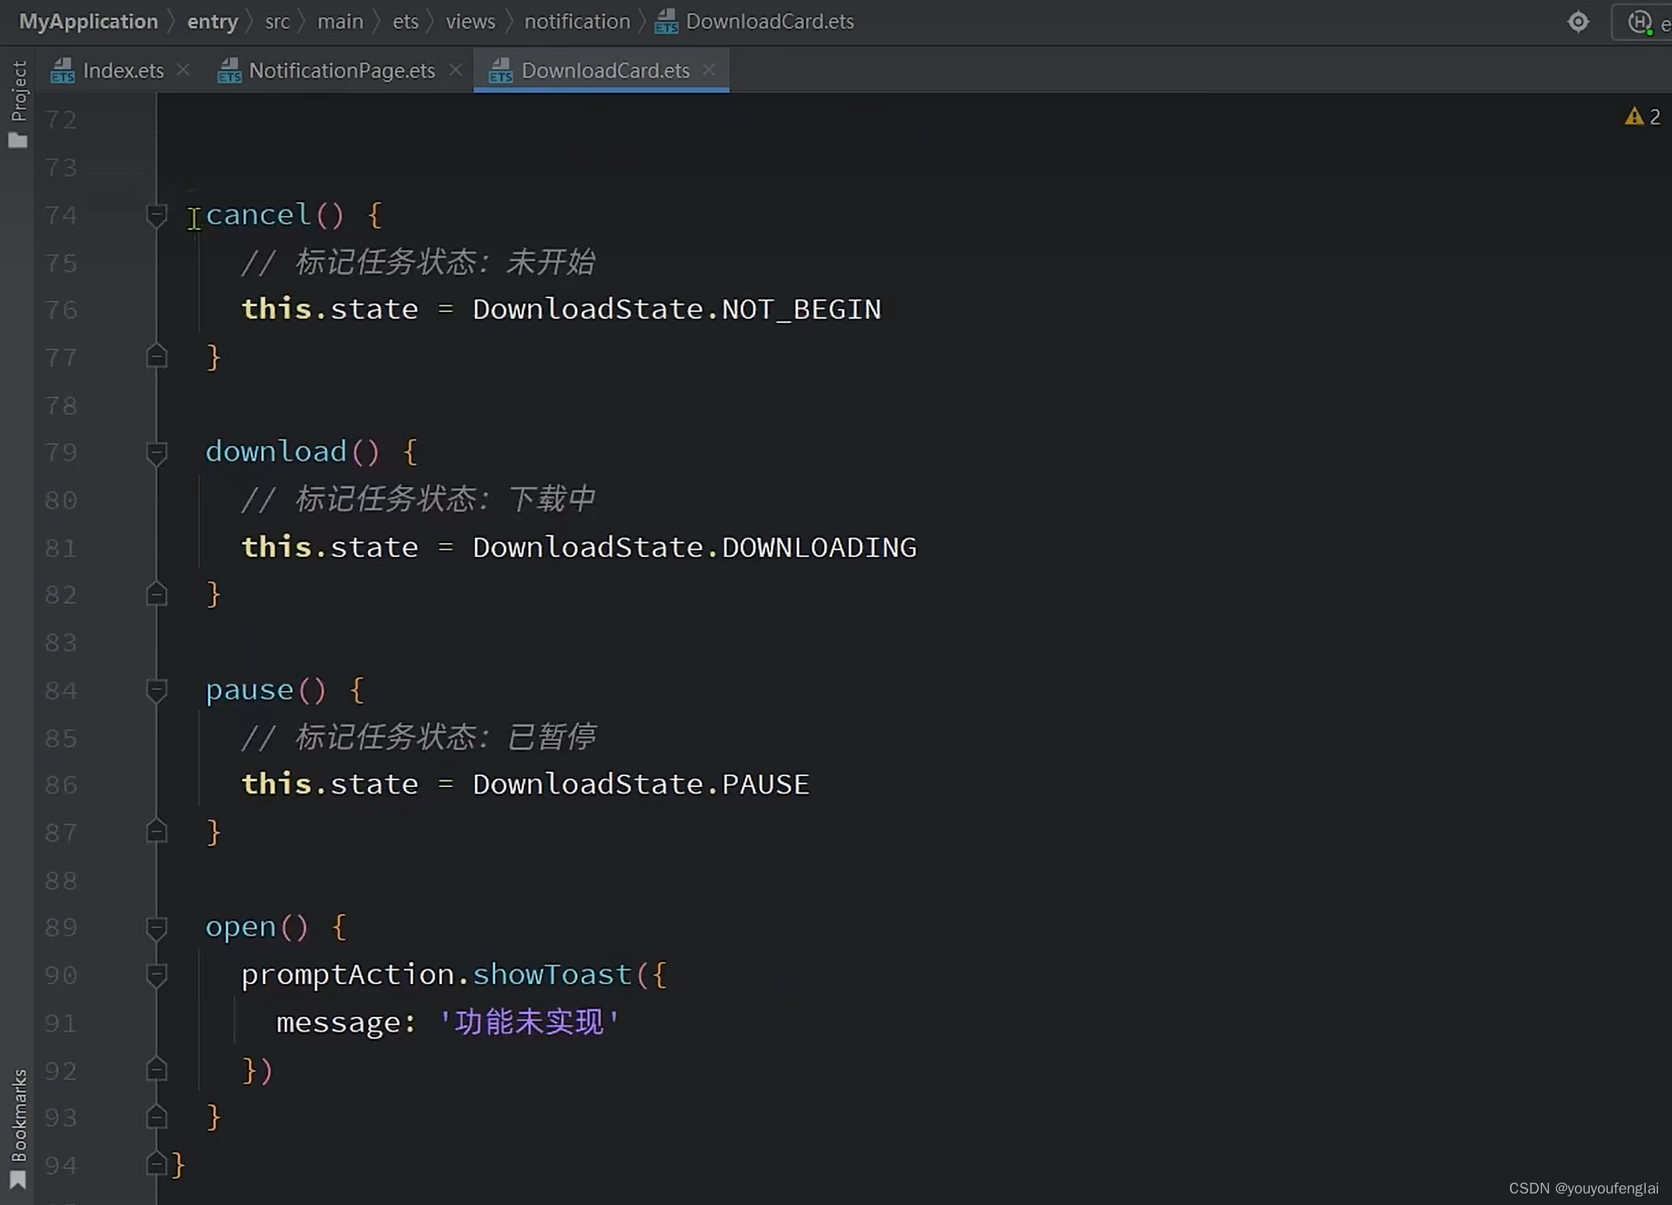Click the comment ending 下载中 on line 80

pyautogui.click(x=417, y=499)
